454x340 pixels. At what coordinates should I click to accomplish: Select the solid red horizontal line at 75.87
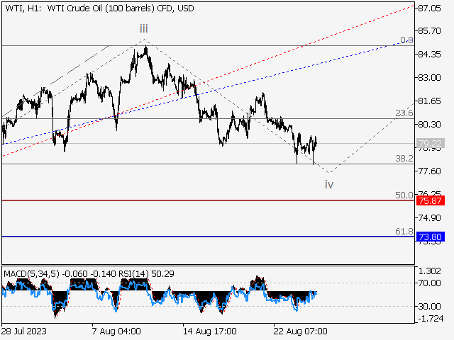[x=208, y=200]
